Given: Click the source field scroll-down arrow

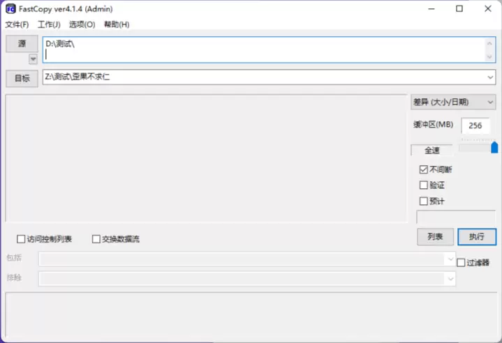Looking at the screenshot, I should click(x=489, y=56).
